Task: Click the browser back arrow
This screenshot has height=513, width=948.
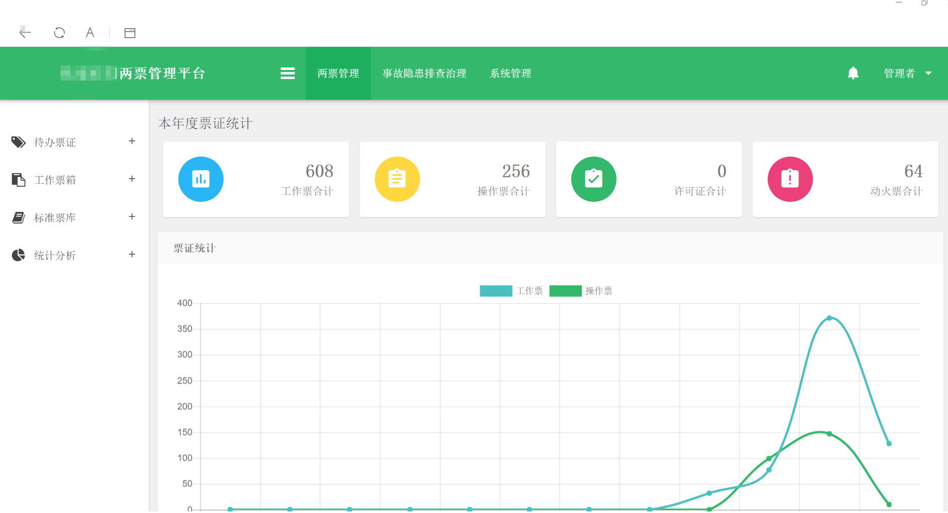Action: coord(25,33)
